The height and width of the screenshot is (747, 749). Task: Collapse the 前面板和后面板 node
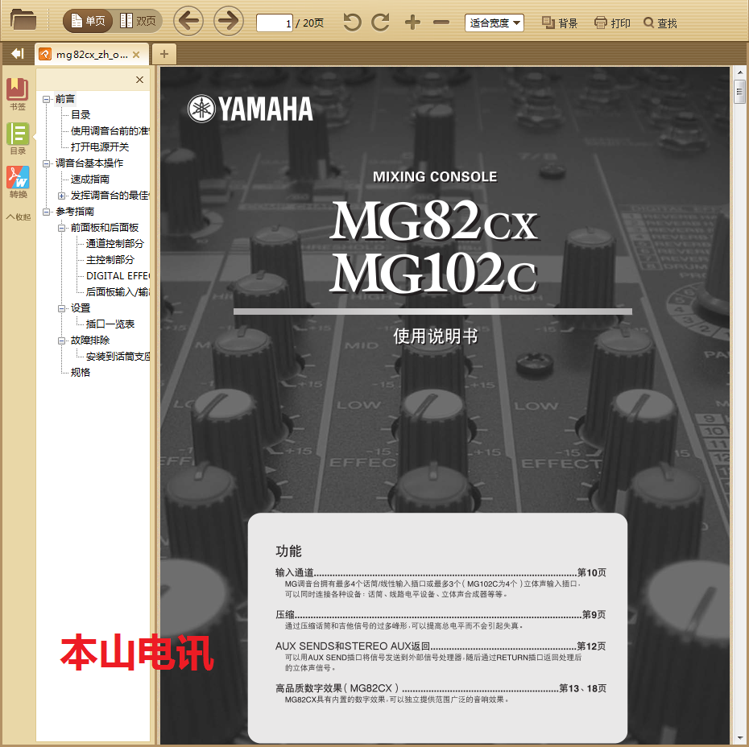coord(62,228)
